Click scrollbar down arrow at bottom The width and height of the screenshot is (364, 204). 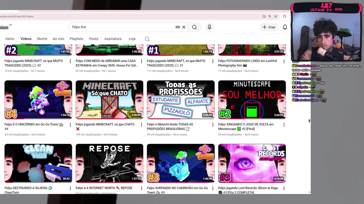(309, 192)
